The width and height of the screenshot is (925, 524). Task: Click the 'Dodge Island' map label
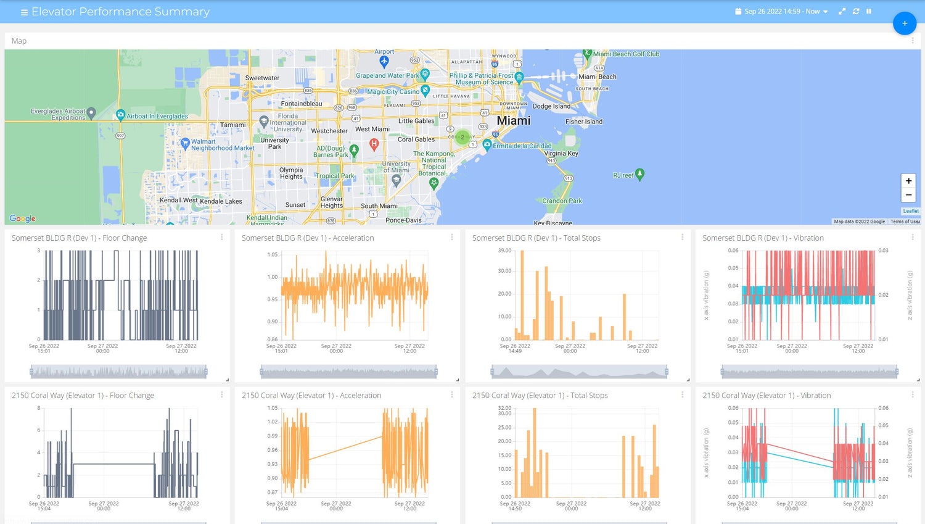(x=551, y=106)
